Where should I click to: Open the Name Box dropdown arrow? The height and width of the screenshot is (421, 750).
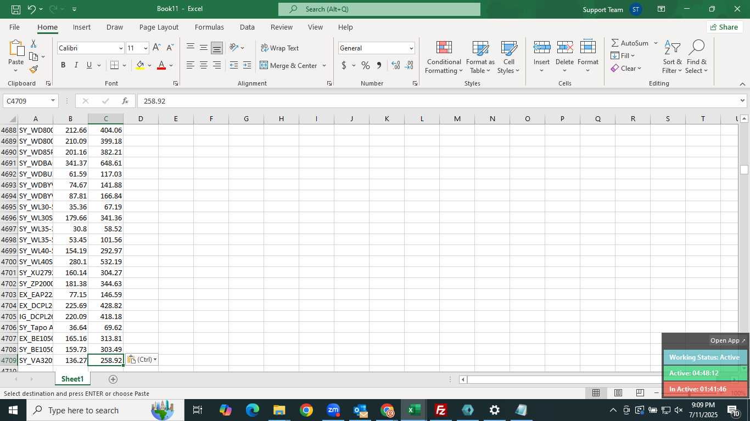tap(53, 101)
